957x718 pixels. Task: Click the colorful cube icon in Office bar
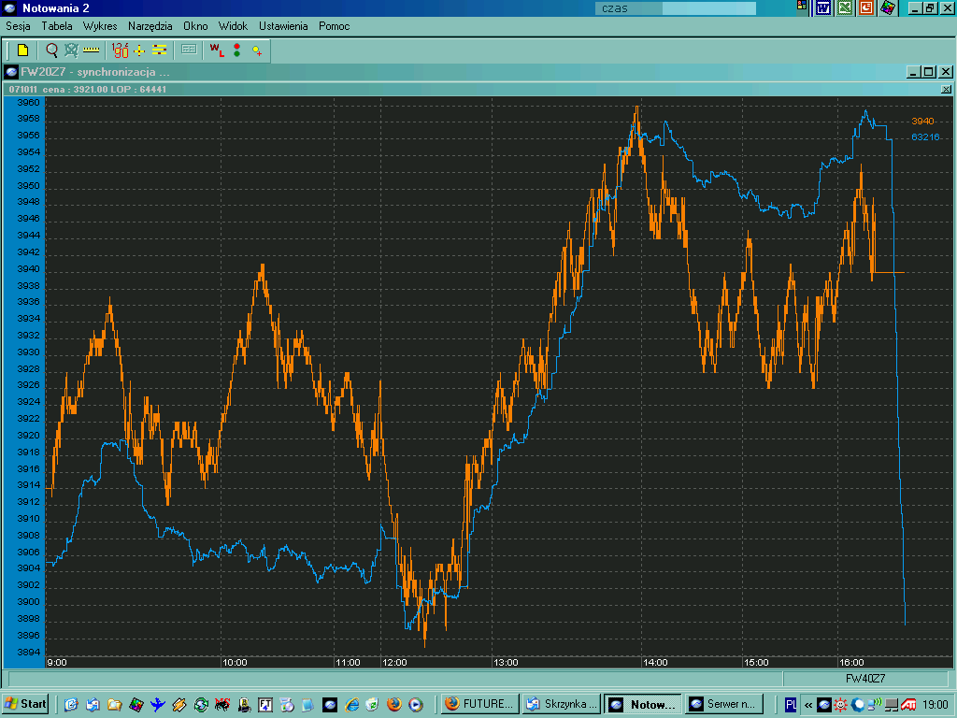tap(888, 7)
